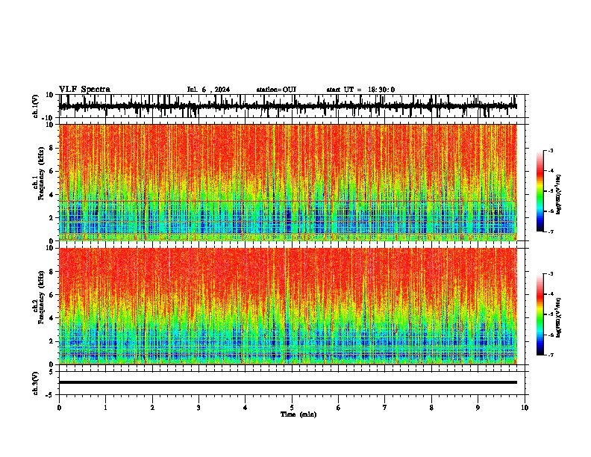
Task: Click the "8" kHz tick on ch.2 spectrogram axis
Action: [x=52, y=272]
